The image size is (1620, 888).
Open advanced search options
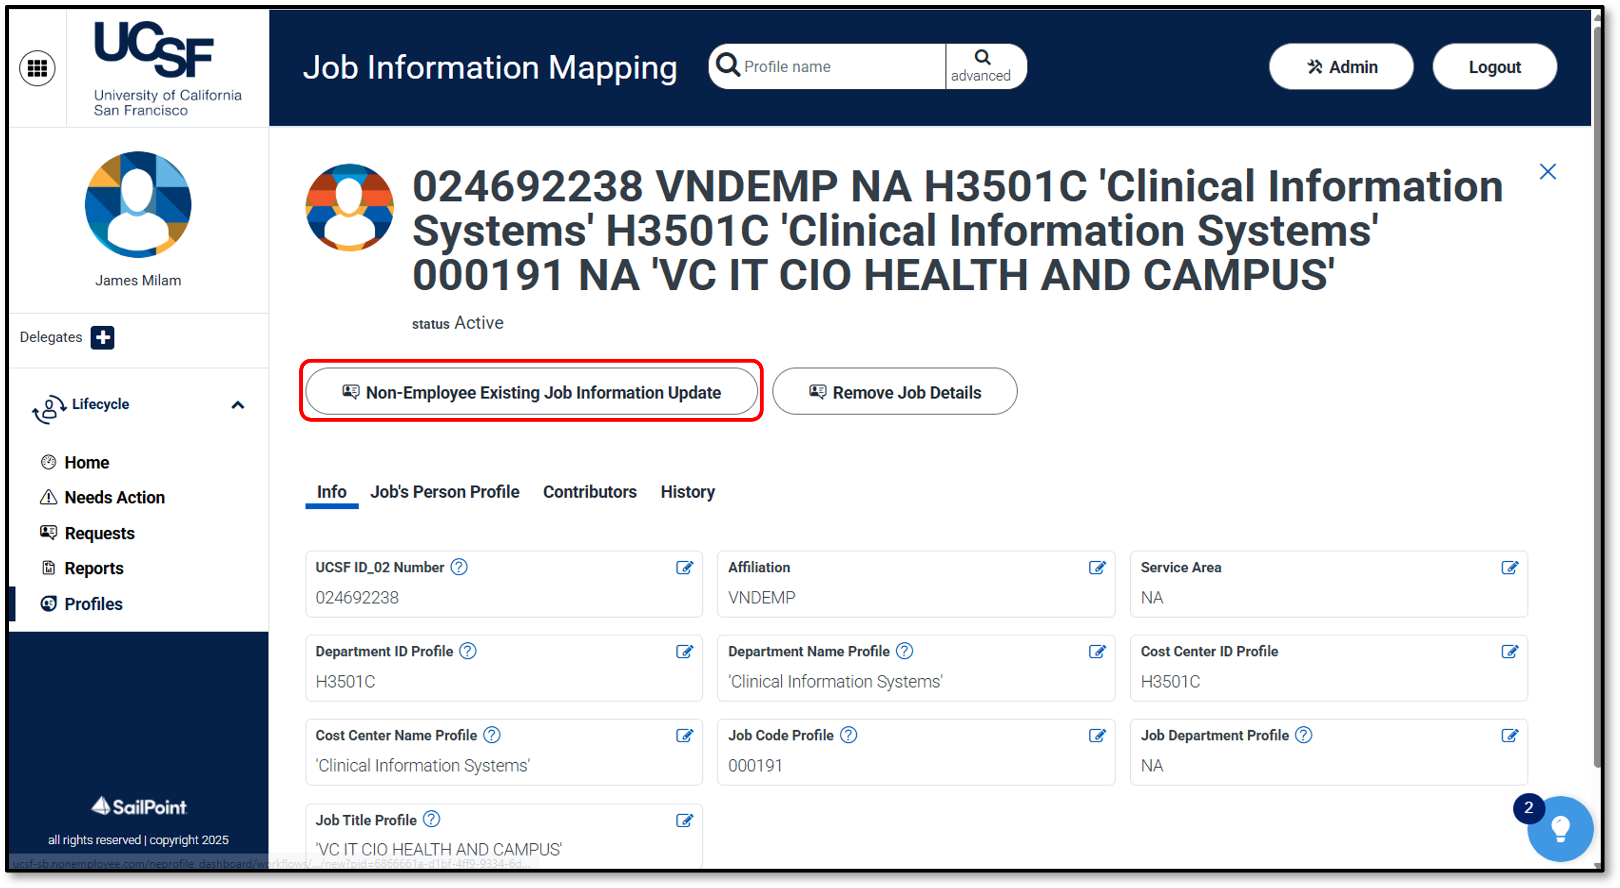pos(981,66)
